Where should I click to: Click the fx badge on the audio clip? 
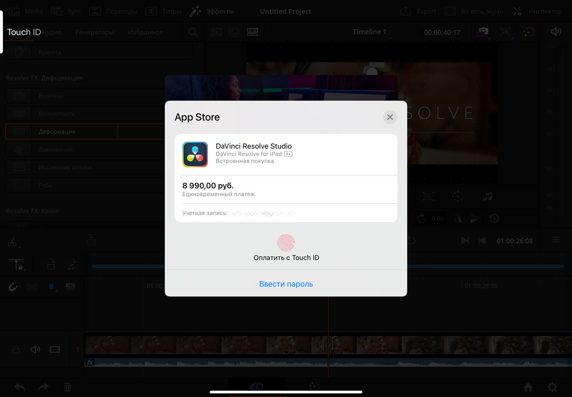point(90,362)
